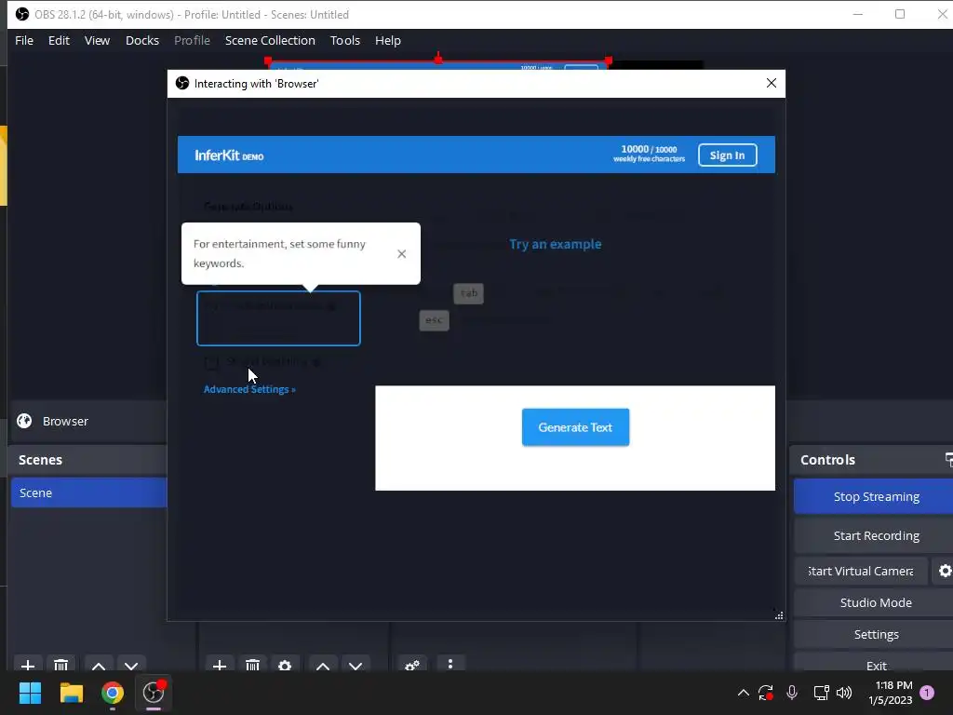This screenshot has height=715, width=953.
Task: Dismiss the funny keywords tooltip
Action: 402,253
